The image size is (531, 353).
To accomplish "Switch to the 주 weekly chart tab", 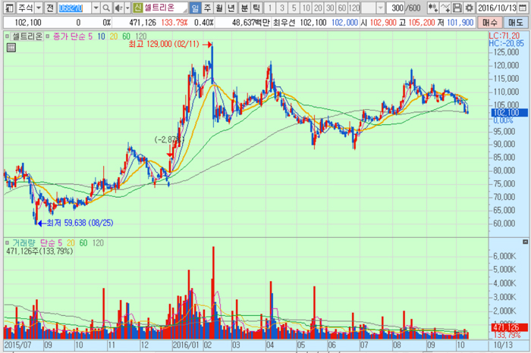I will 207,8.
